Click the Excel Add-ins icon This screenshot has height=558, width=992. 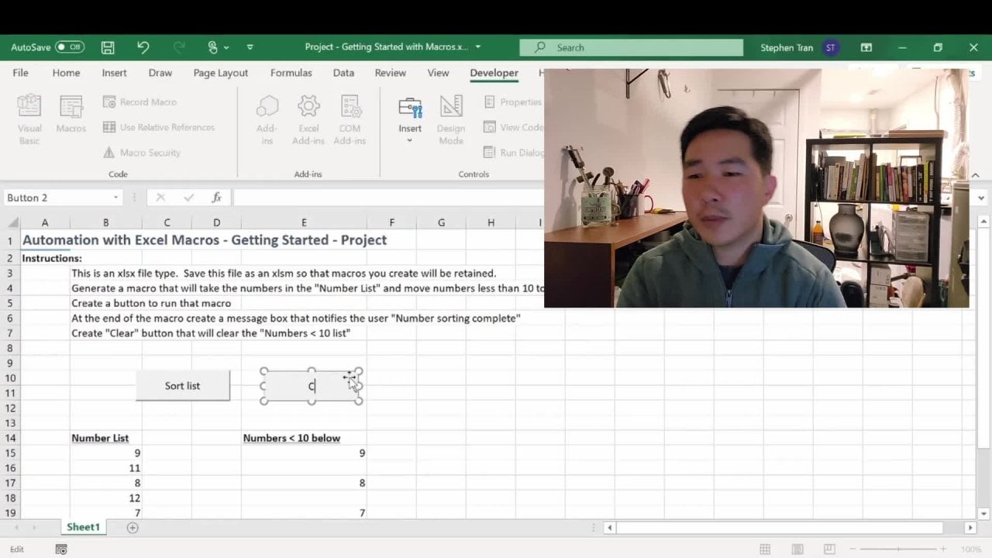coord(308,118)
